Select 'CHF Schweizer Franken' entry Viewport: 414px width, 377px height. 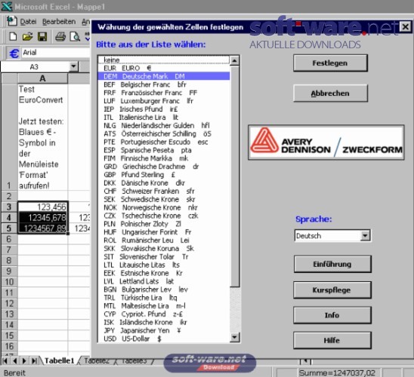point(164,191)
